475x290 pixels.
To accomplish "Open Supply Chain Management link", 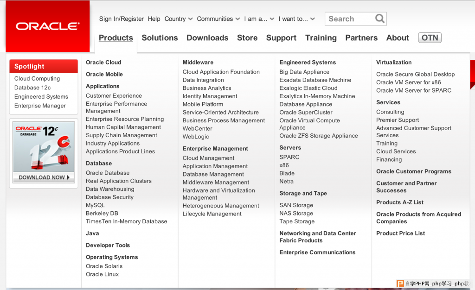I will tap(121, 135).
